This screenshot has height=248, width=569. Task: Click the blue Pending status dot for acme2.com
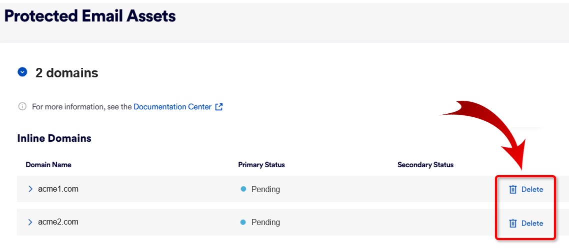(243, 222)
